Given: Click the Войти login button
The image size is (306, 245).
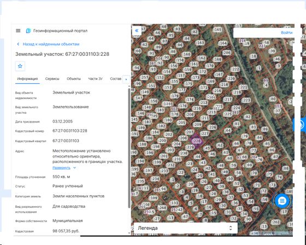Looking at the screenshot, I should [x=287, y=33].
